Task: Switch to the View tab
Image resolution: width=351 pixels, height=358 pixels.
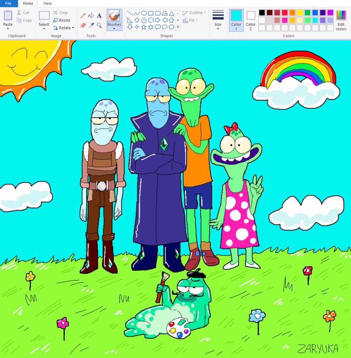Action: click(47, 4)
